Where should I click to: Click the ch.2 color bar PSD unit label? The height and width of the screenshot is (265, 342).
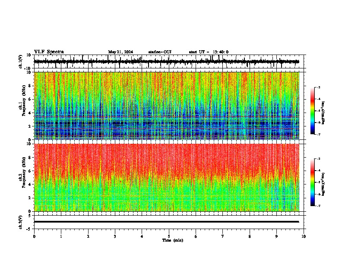tap(323, 184)
